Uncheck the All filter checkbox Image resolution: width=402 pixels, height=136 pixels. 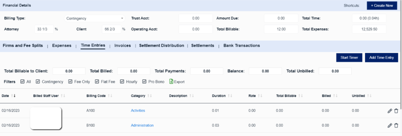pos(23,82)
